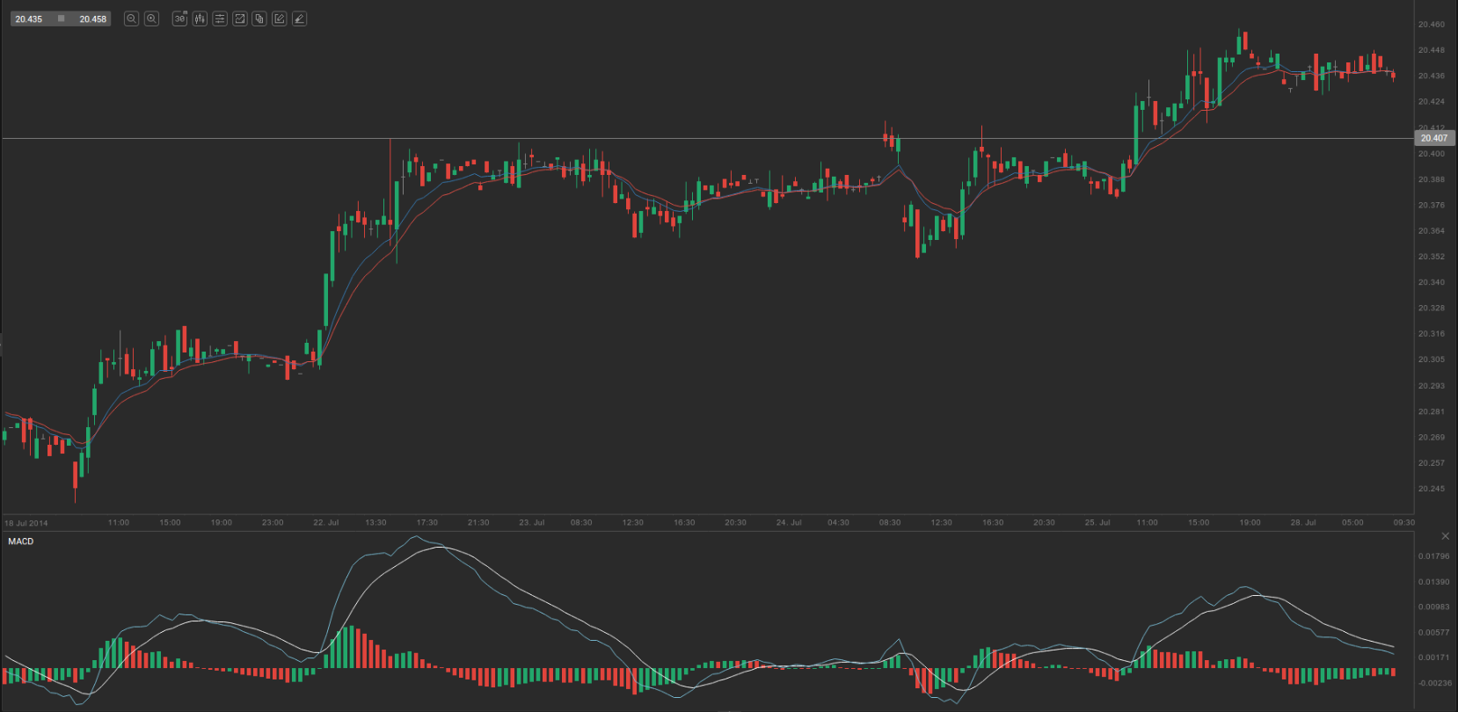Click the buy price 20.458
1458x712 pixels.
pos(92,18)
